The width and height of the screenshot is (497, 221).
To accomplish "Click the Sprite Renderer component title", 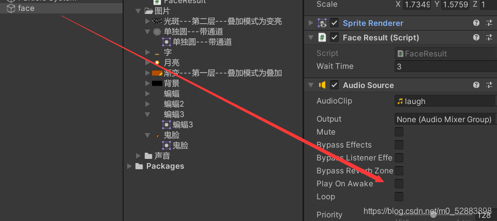I will (x=373, y=23).
